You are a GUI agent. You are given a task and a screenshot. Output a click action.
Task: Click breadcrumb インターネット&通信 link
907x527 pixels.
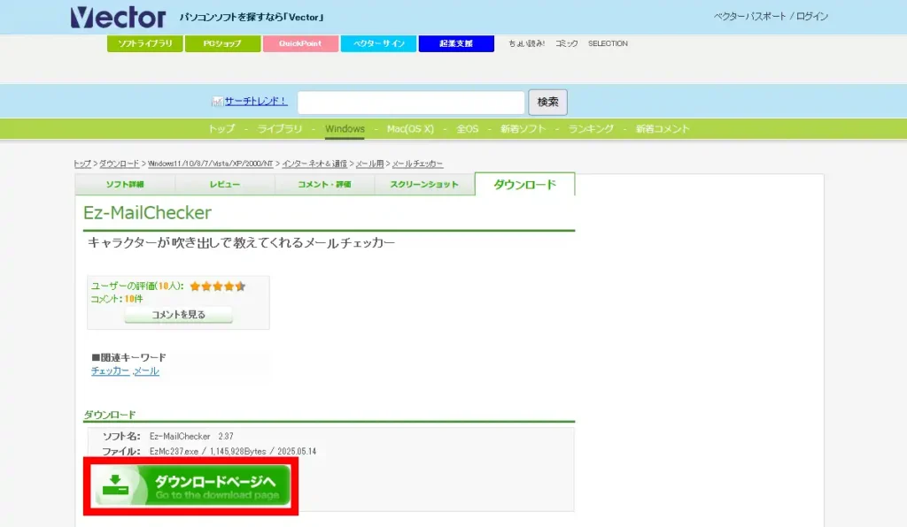coord(314,164)
